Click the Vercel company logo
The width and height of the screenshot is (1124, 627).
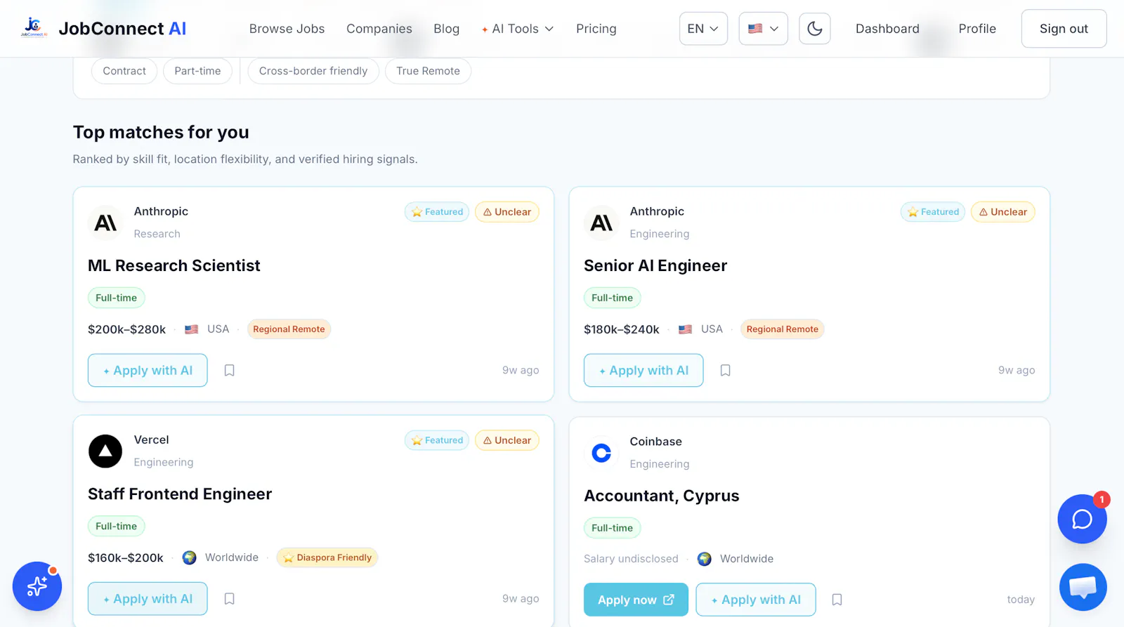(105, 451)
